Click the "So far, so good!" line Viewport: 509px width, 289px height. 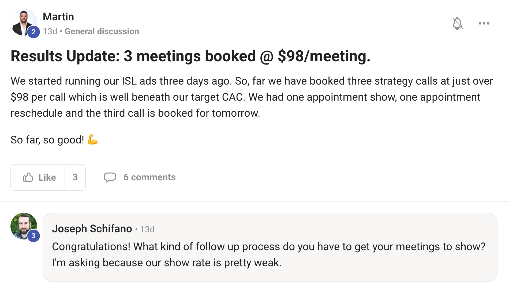pyautogui.click(x=47, y=140)
